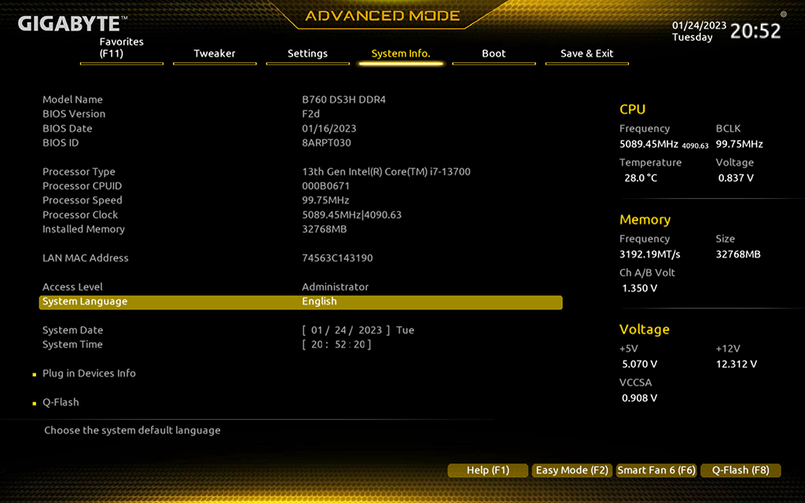Change the English language value
805x503 pixels.
[x=319, y=301]
